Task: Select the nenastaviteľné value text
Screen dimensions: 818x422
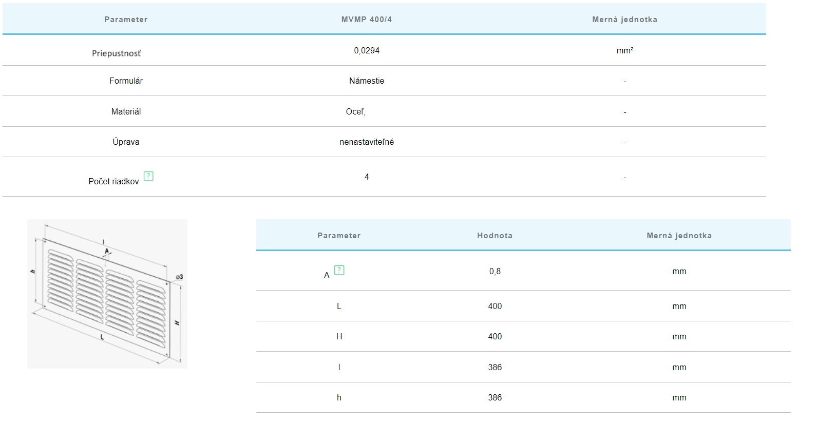Action: (x=367, y=142)
